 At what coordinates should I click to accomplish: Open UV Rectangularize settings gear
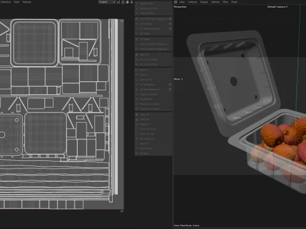[170, 89]
